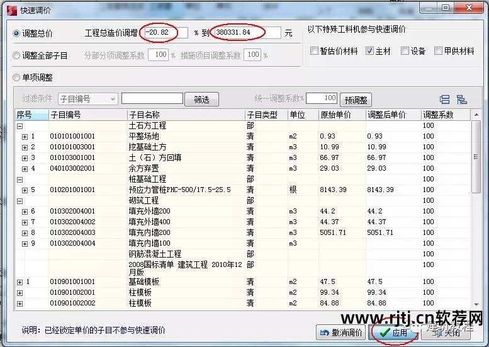Click the code cell 040103002001

[88, 169]
